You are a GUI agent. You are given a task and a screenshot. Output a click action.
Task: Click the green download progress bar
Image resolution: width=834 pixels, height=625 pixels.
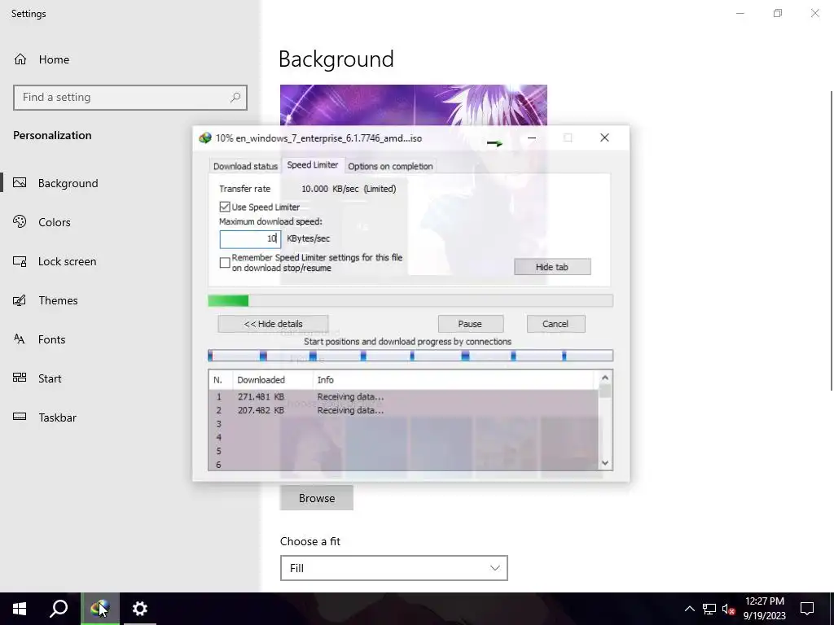[410, 301]
